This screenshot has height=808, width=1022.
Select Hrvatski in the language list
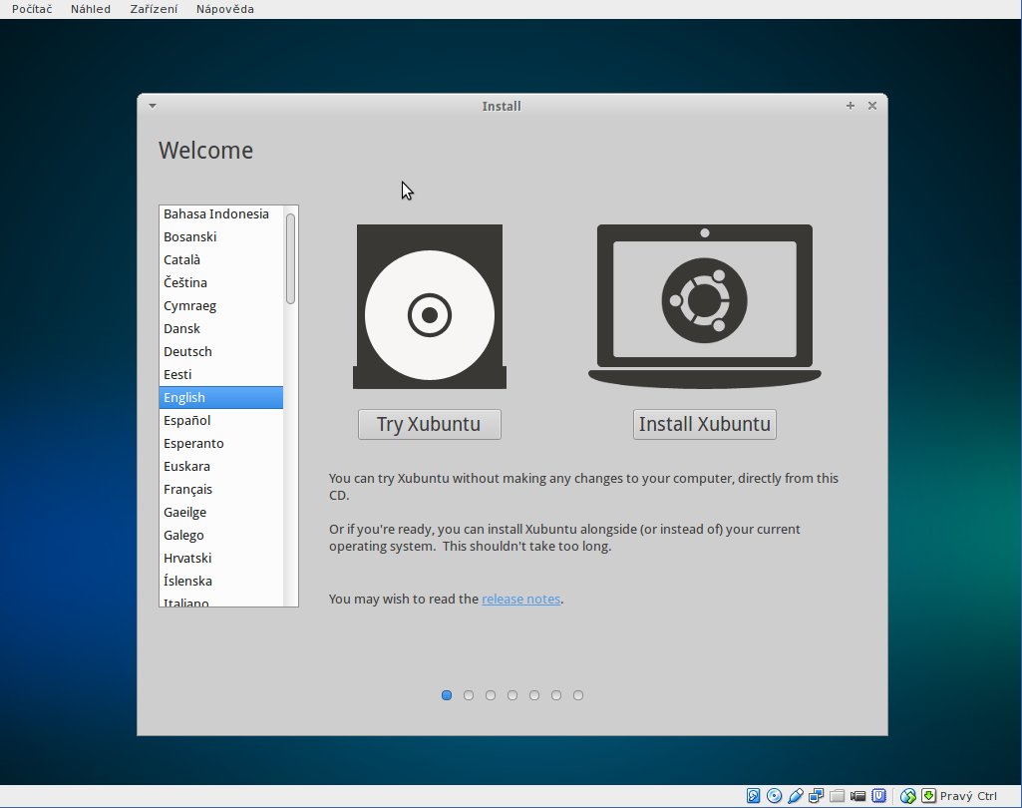[x=221, y=558]
